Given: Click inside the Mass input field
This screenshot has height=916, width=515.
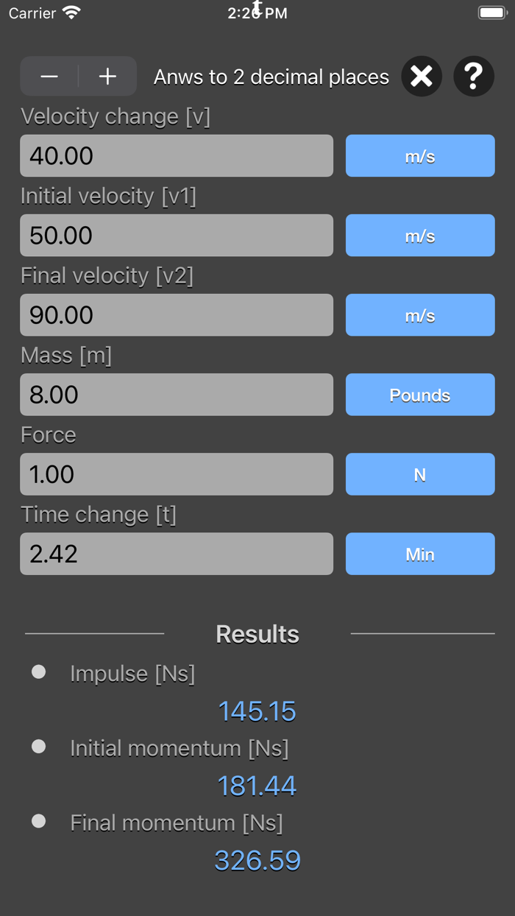Looking at the screenshot, I should click(177, 395).
